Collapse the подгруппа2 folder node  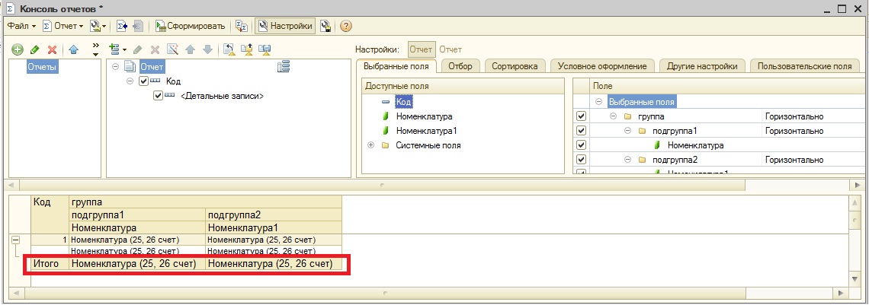click(x=627, y=160)
